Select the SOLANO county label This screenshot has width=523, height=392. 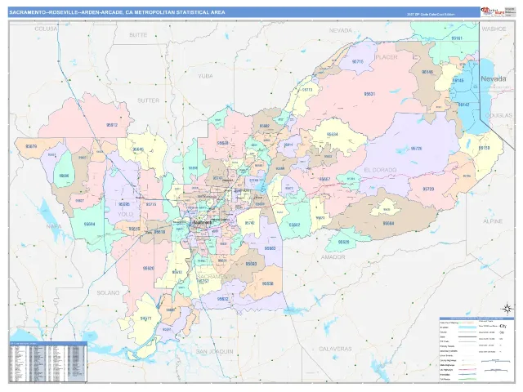tap(108, 293)
